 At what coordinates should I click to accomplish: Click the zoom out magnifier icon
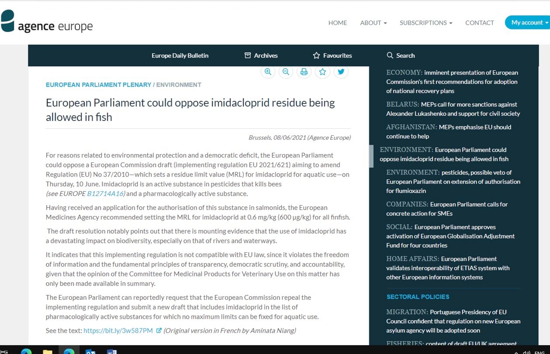pyautogui.click(x=286, y=72)
